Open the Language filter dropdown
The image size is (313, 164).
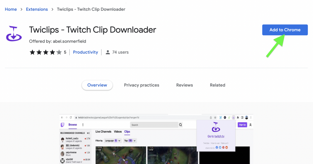(113, 141)
